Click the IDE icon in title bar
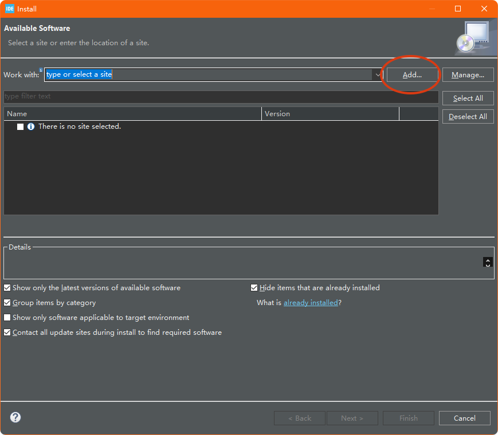Screen dimensions: 498x435 (x=10, y=9)
